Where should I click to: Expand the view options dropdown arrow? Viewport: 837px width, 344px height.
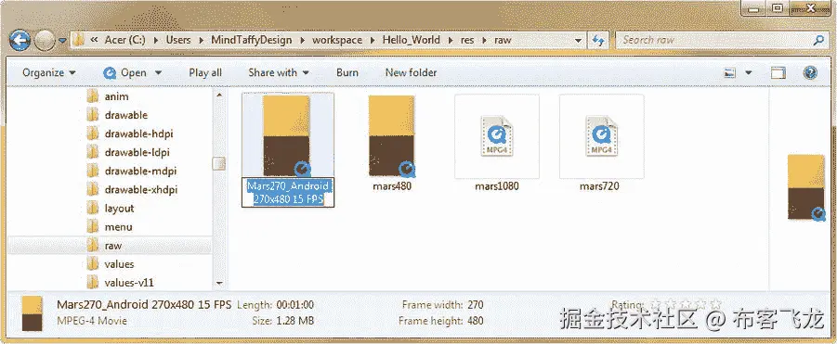749,73
